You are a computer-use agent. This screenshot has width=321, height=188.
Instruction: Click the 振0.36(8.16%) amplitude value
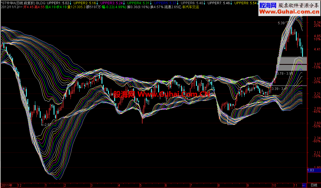point(138,7)
